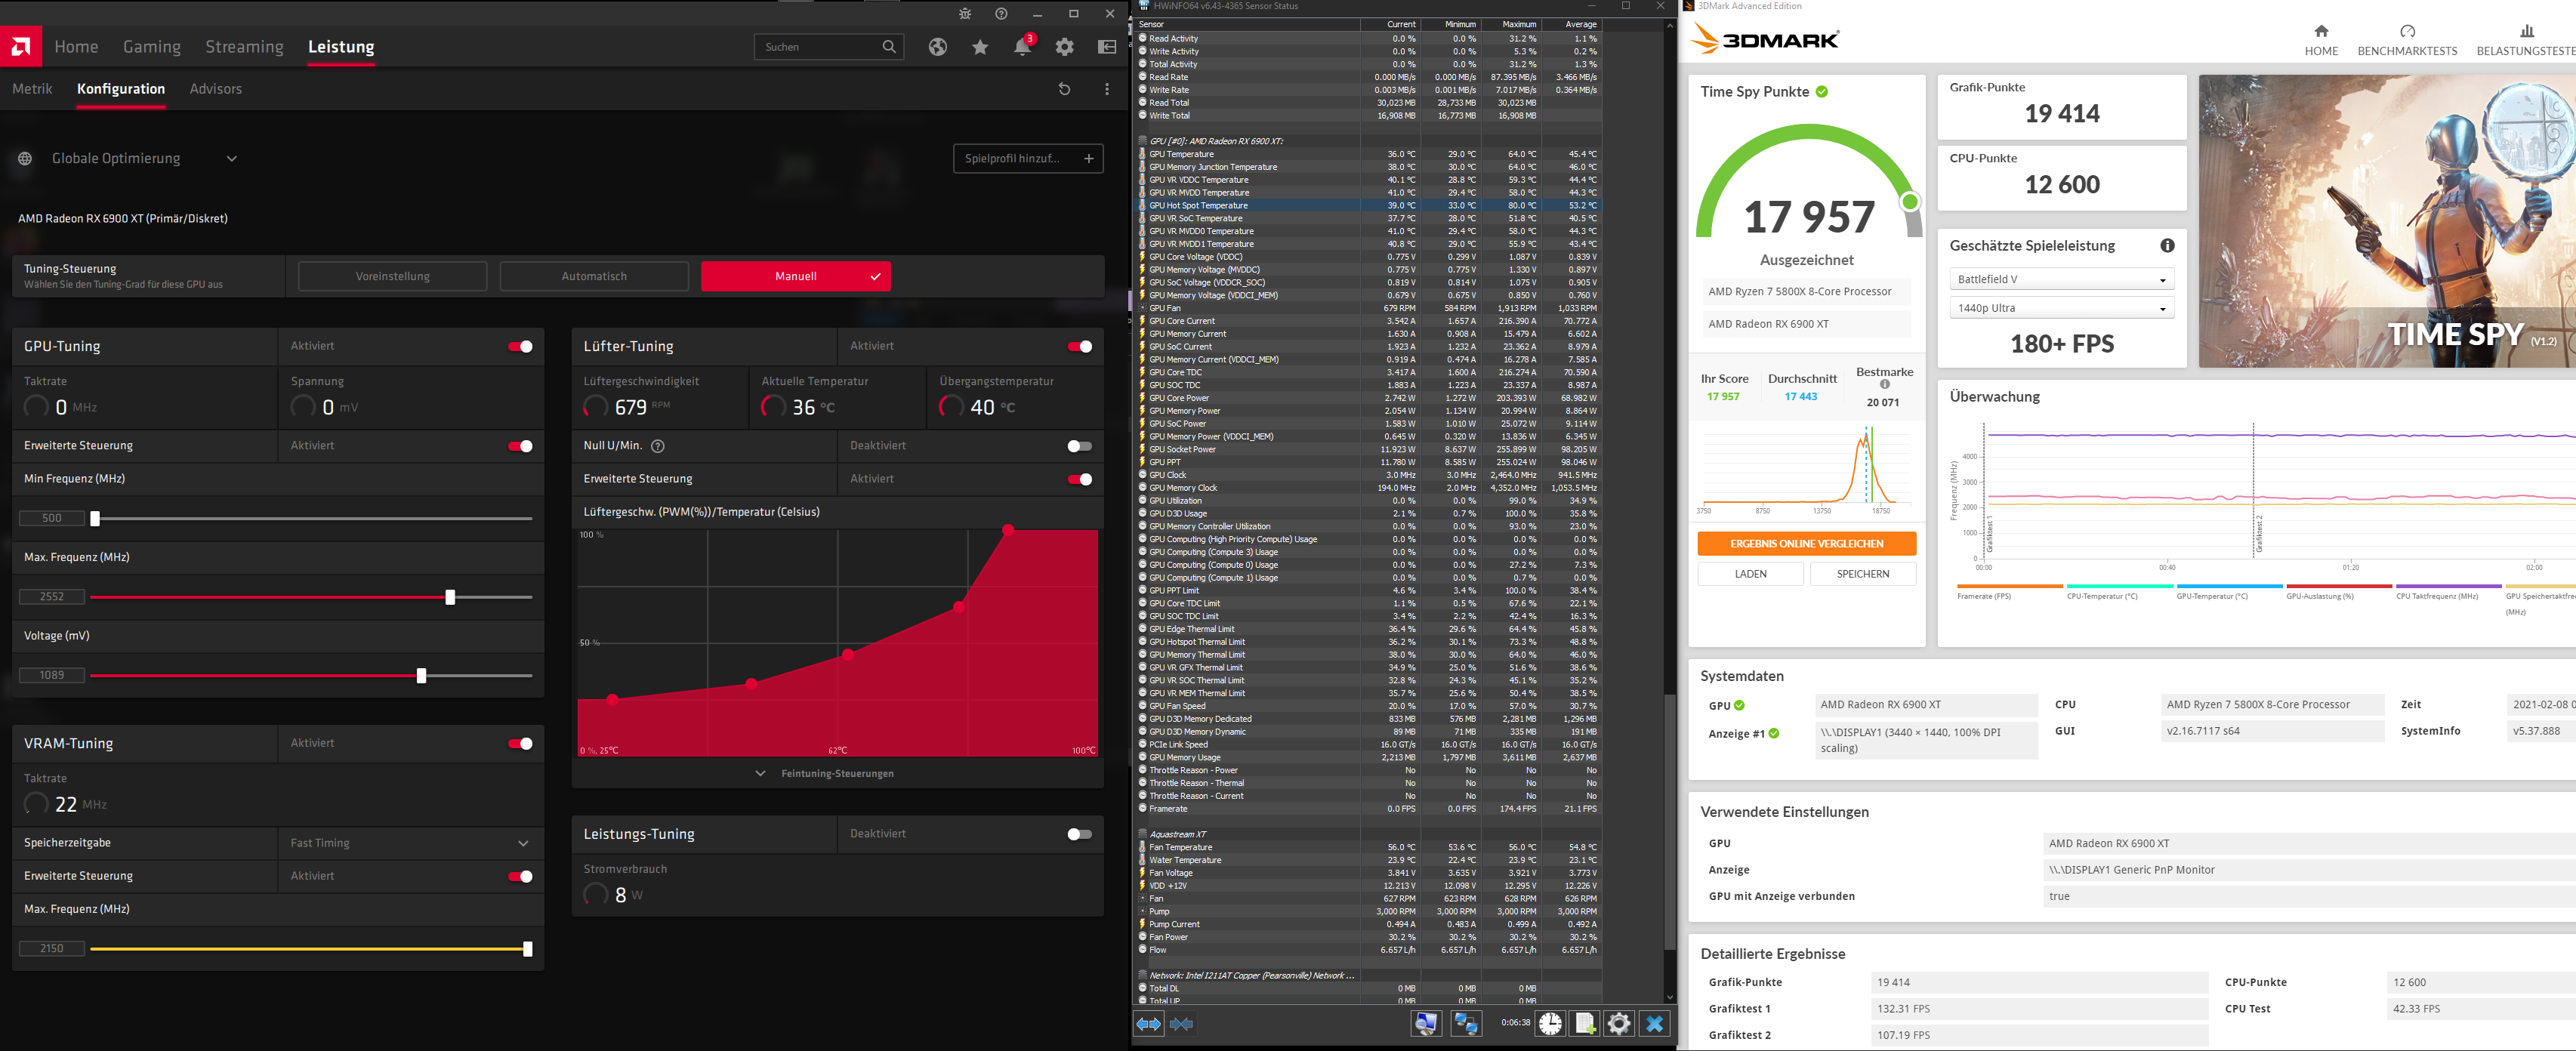Viewport: 2576px width, 1051px height.
Task: Switch to the Gaming tab
Action: click(152, 47)
